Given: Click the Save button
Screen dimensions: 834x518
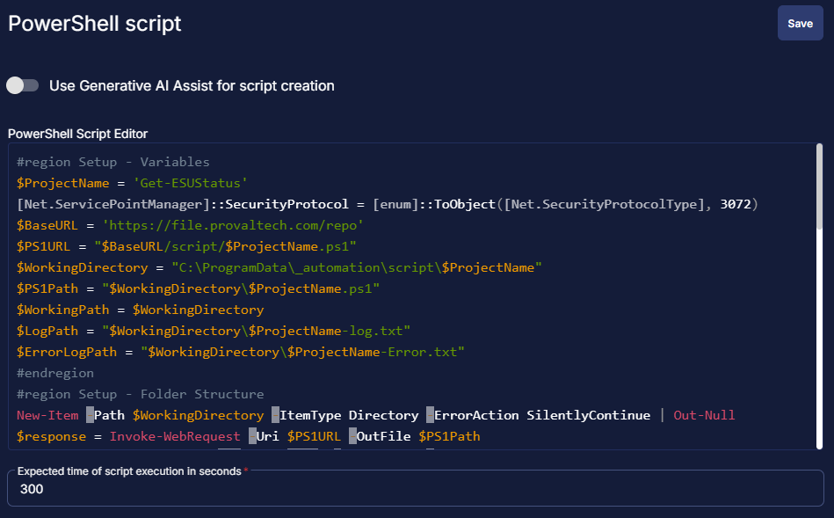Looking at the screenshot, I should point(800,23).
